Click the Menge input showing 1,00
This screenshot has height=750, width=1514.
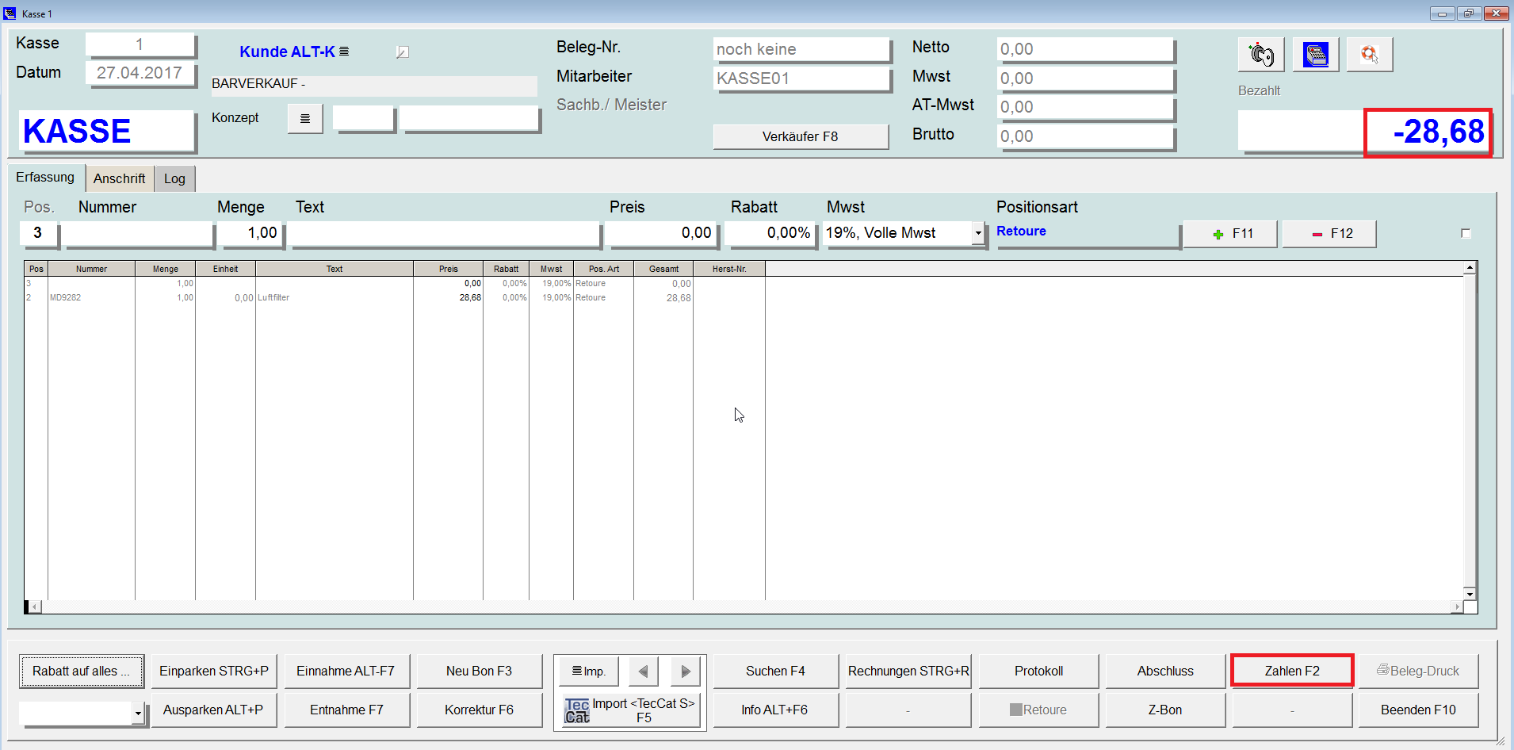pyautogui.click(x=250, y=234)
